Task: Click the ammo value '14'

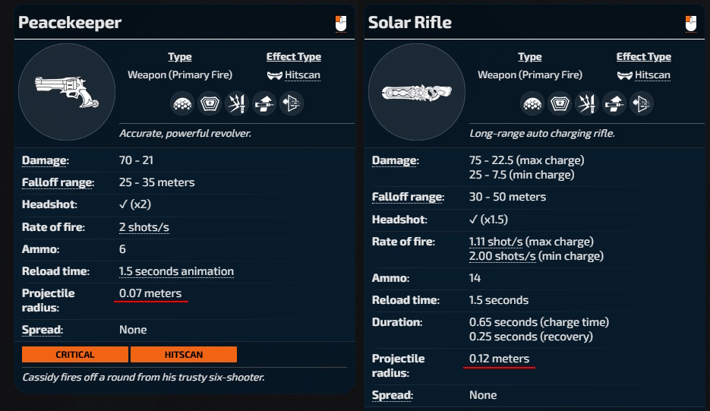Action: coord(475,278)
